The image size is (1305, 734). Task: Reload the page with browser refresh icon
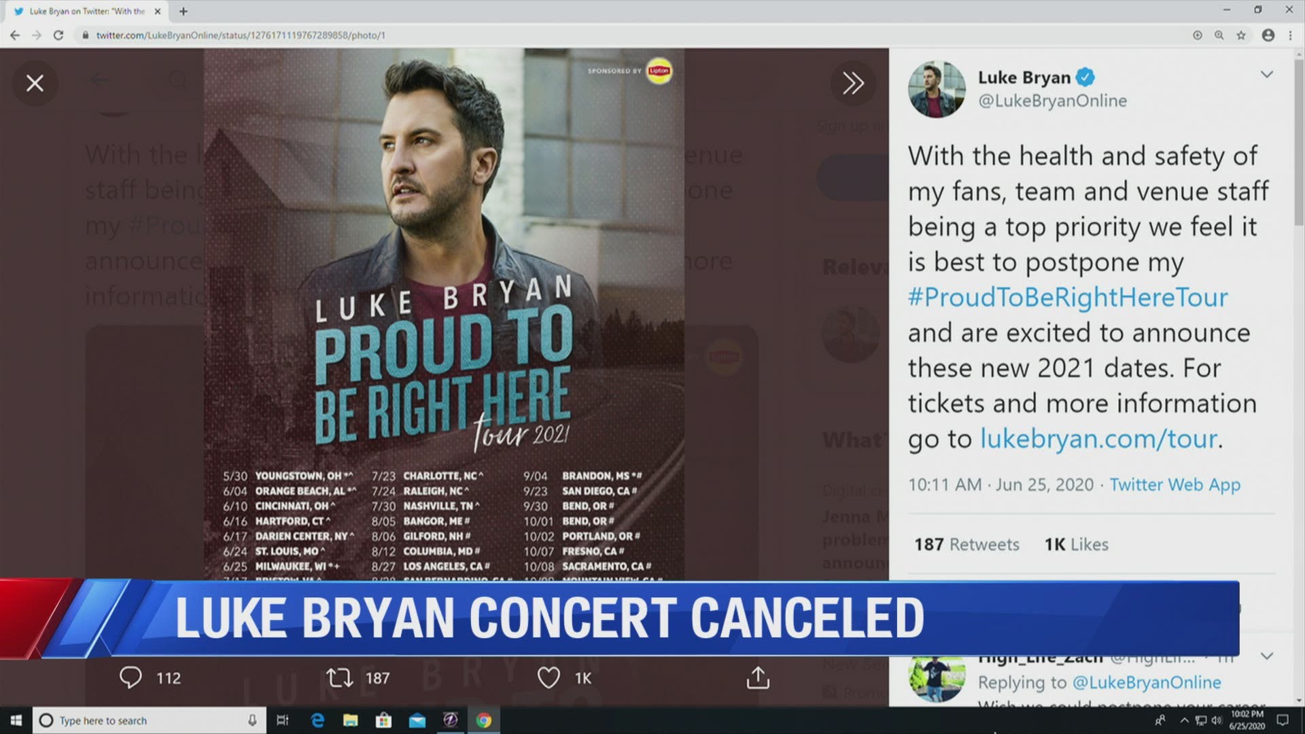58,35
